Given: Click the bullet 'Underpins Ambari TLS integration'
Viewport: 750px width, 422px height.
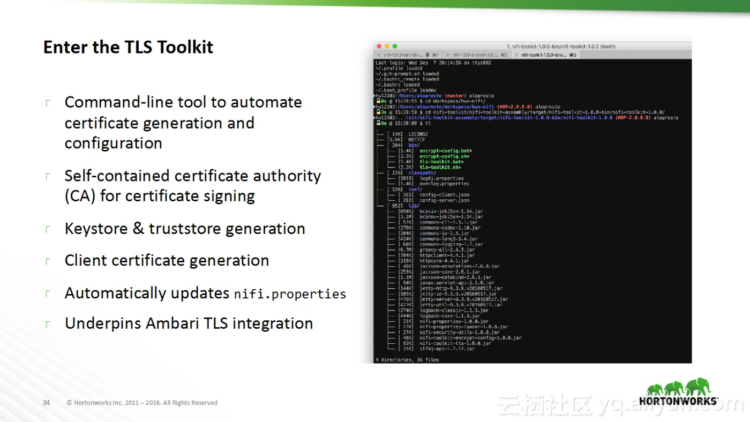Looking at the screenshot, I should (189, 323).
